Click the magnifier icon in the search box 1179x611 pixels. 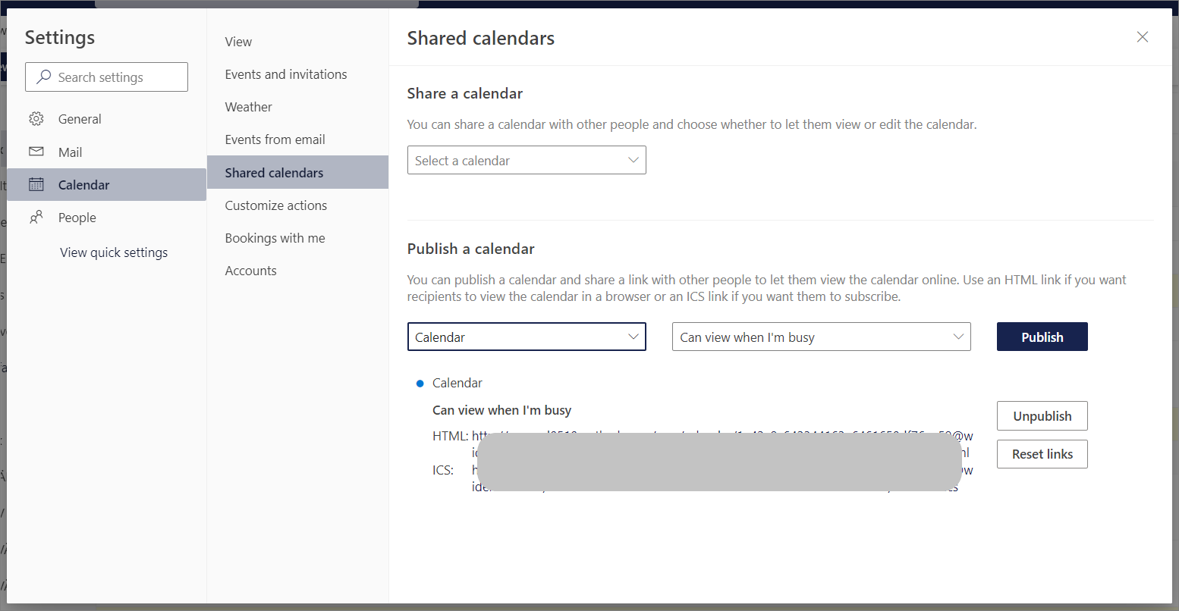point(42,77)
